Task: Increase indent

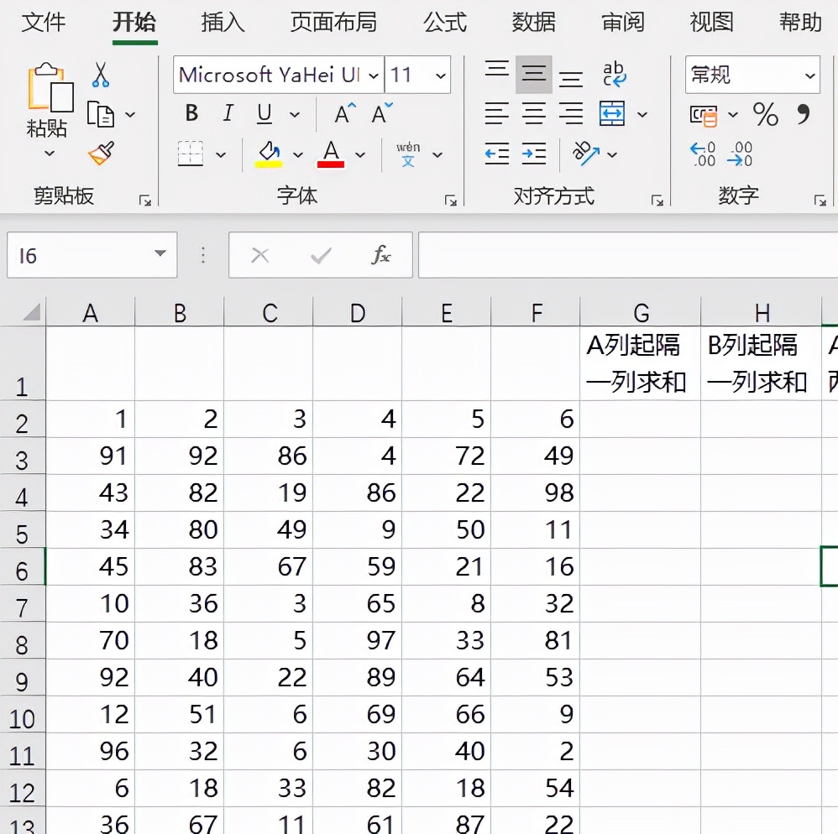Action: point(533,154)
